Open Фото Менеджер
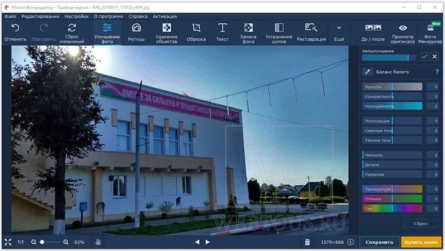Screen dimensions: 445x251 tap(430, 33)
